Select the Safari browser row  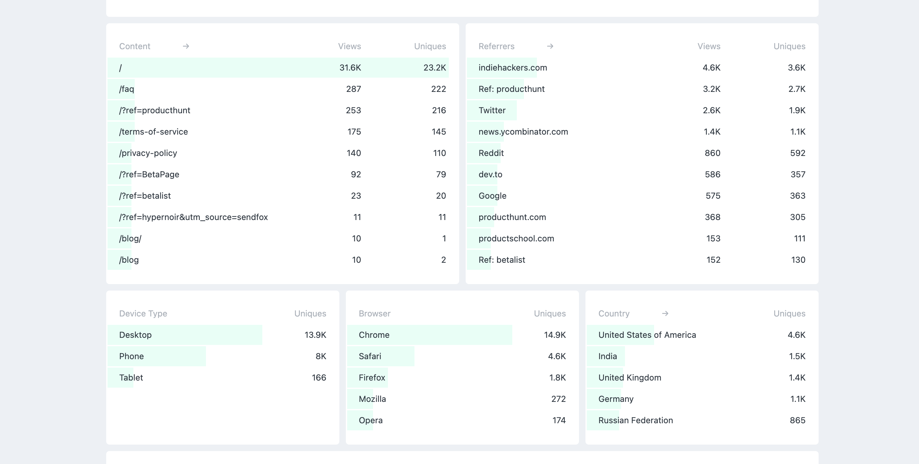[x=369, y=356]
